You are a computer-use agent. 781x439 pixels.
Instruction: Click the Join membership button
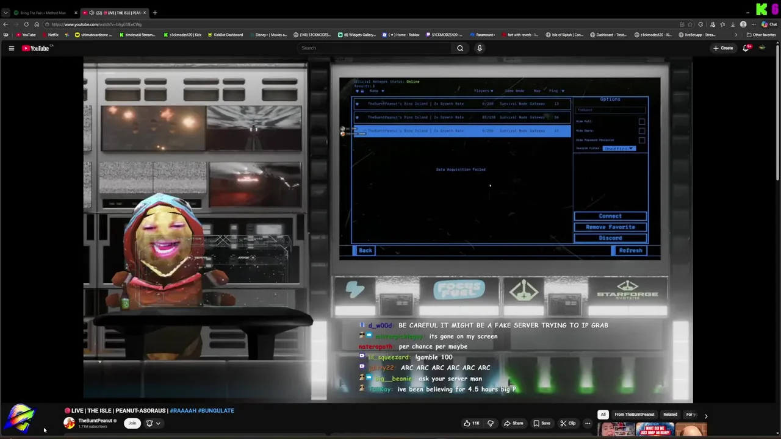(132, 423)
